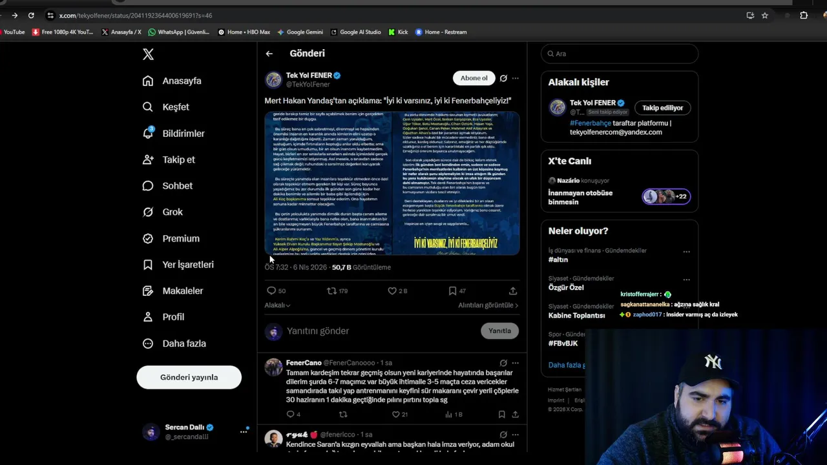Click back arrow next to Gönderi
This screenshot has width=827, height=465.
coord(269,54)
